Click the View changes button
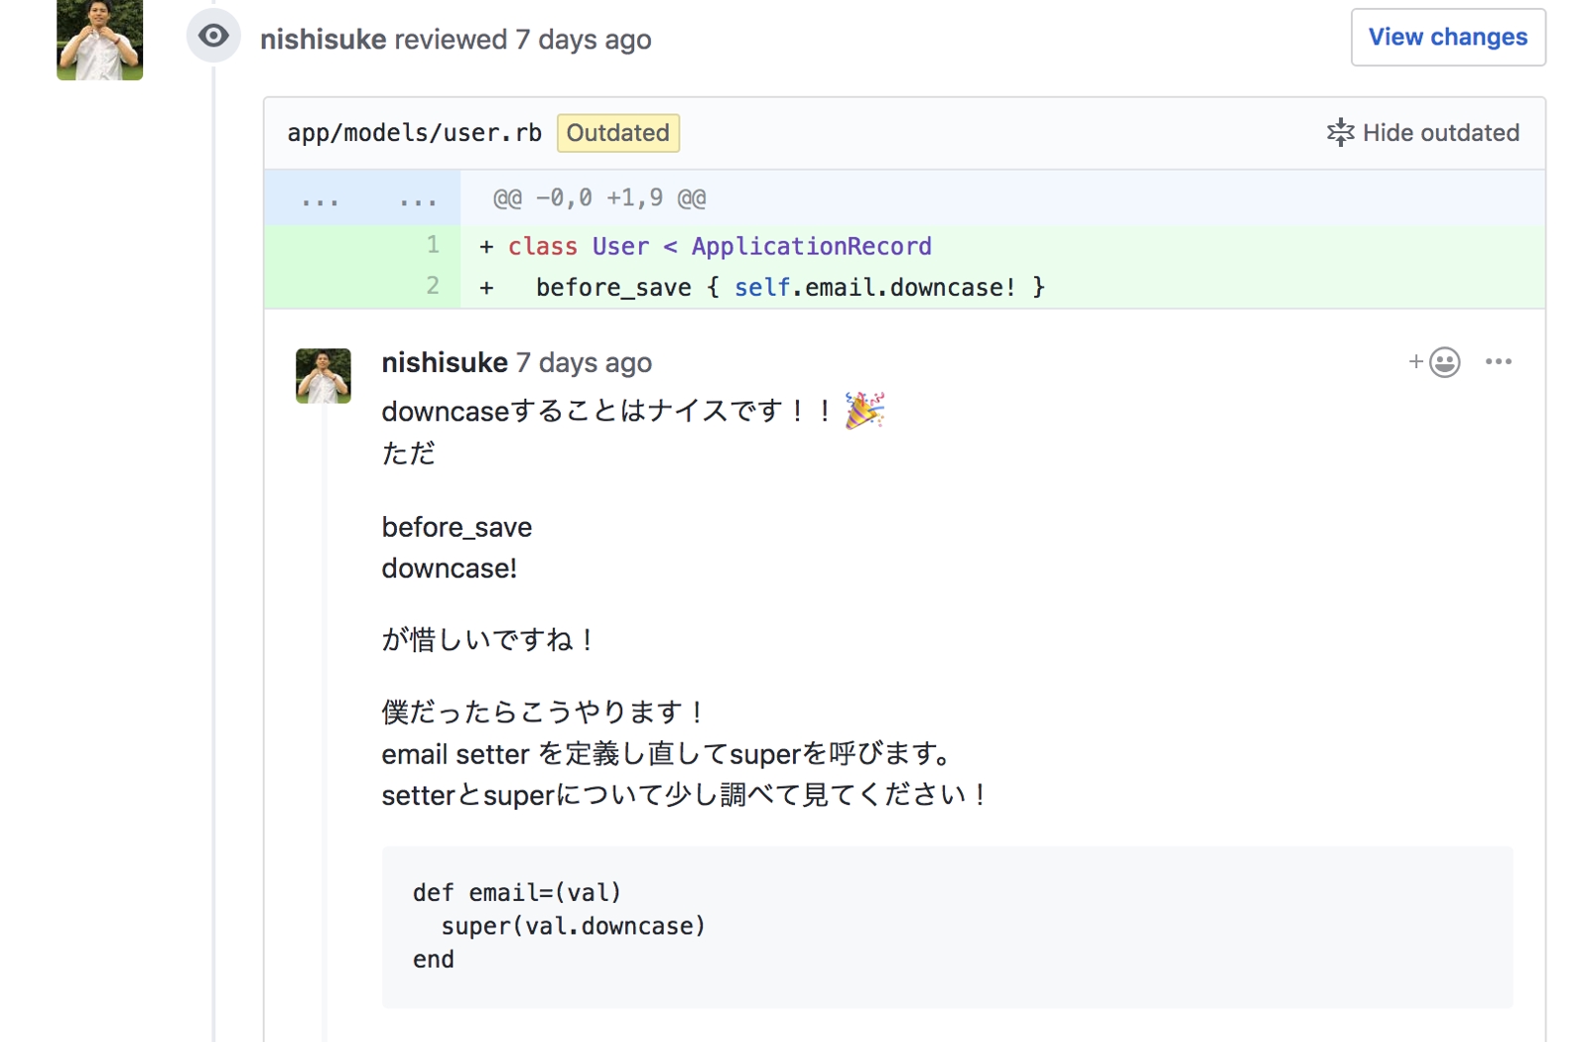Viewport: 1588px width, 1042px height. (1448, 38)
